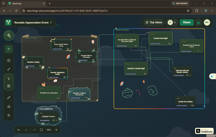
Task: Like the Ronaldo Reel Night card
Action: click(169, 43)
